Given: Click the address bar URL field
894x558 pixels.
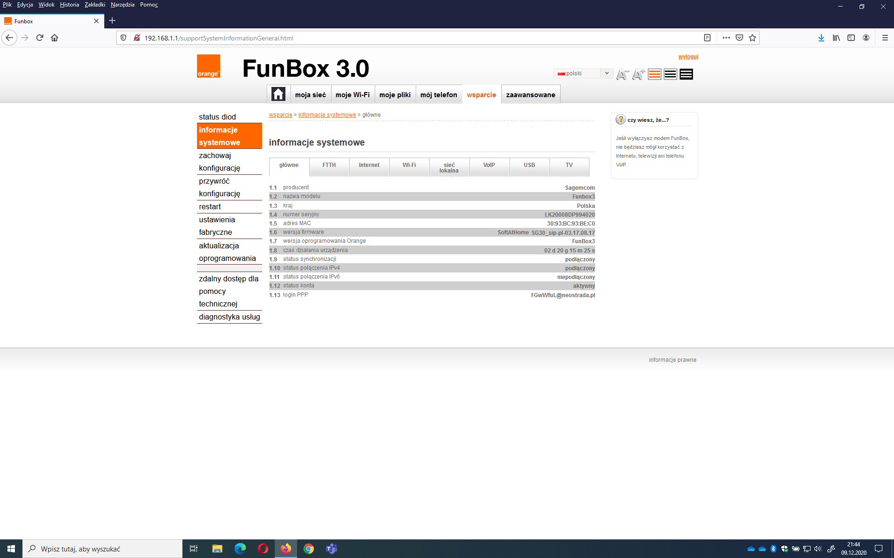Looking at the screenshot, I should [419, 38].
